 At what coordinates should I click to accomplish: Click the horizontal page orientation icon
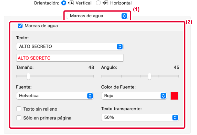pyautogui.click(x=106, y=3)
